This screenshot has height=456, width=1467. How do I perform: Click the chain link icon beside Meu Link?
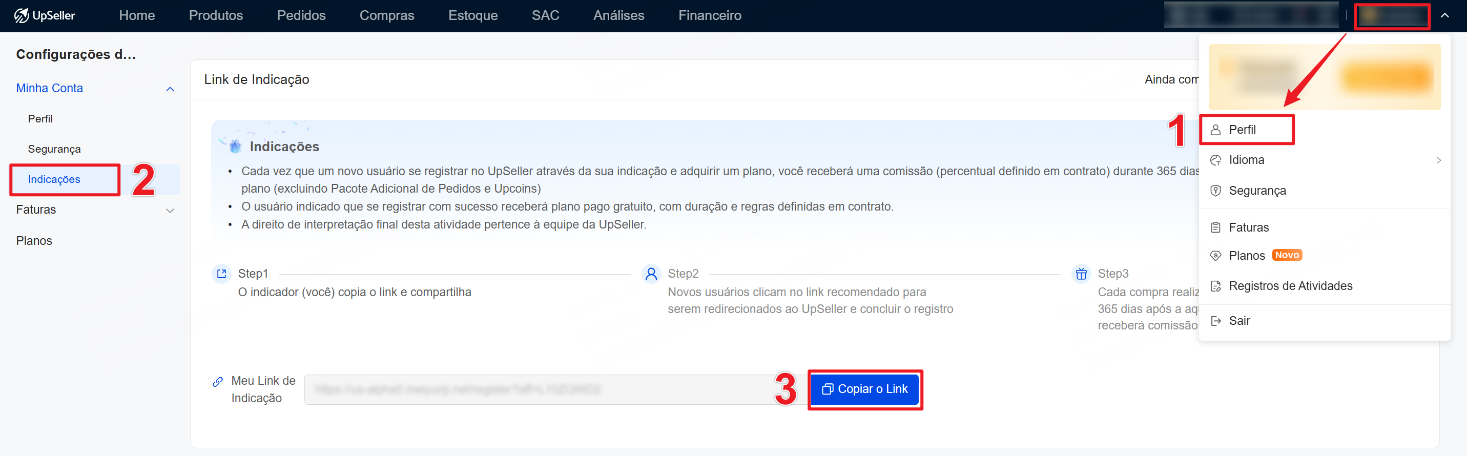pos(218,381)
